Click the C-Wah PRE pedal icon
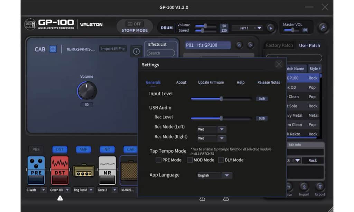 point(36,170)
